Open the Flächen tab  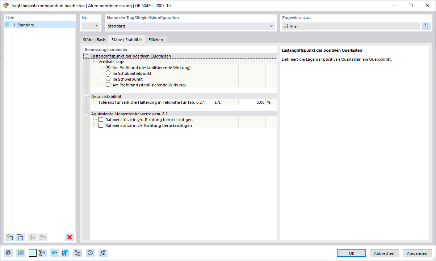click(156, 40)
